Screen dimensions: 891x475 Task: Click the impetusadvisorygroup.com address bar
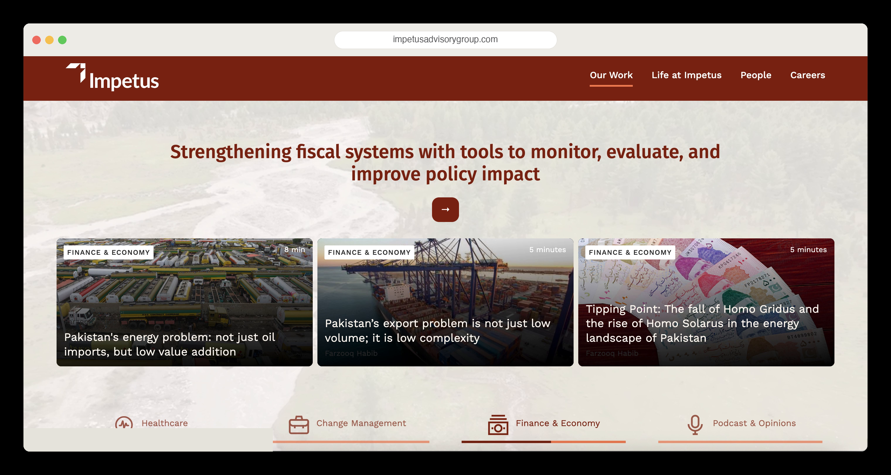click(x=445, y=40)
